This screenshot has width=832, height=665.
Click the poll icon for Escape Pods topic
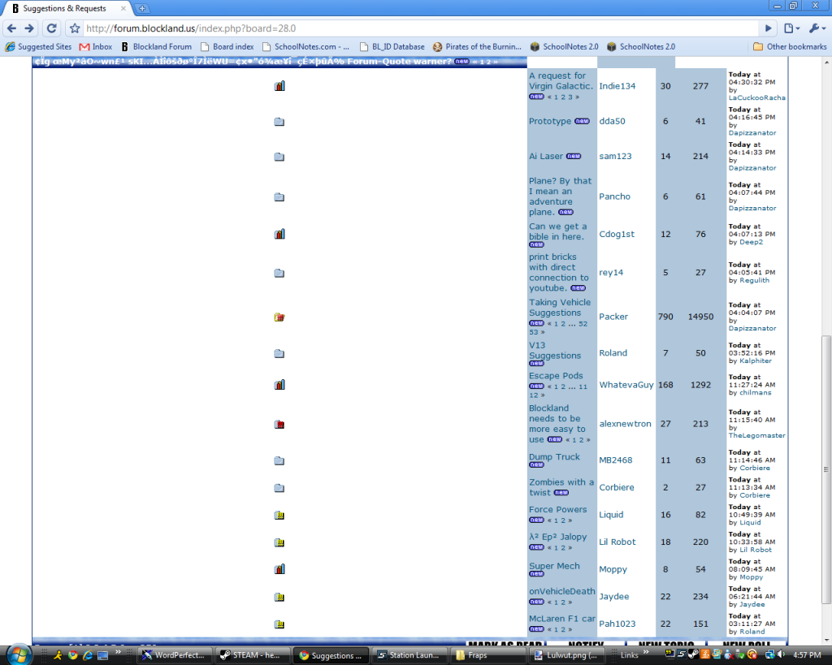[279, 385]
